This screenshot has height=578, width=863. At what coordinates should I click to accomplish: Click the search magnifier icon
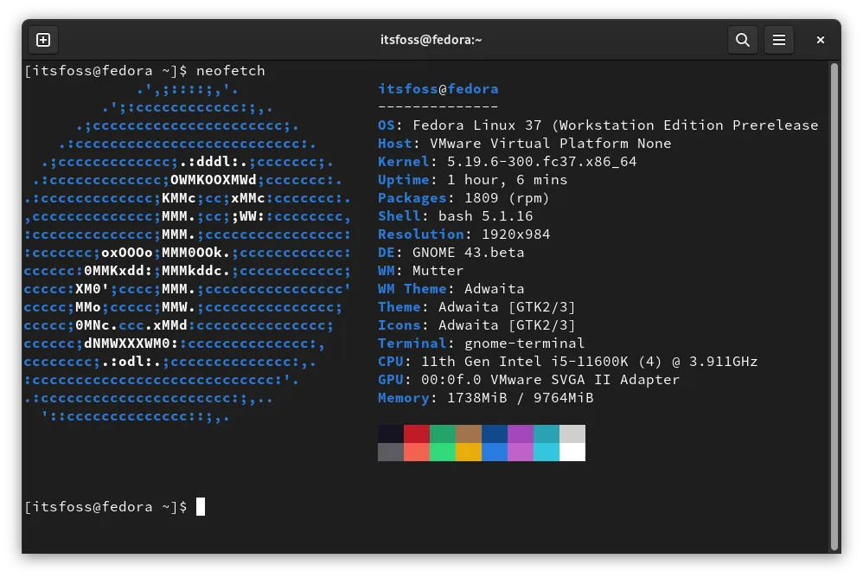tap(742, 40)
